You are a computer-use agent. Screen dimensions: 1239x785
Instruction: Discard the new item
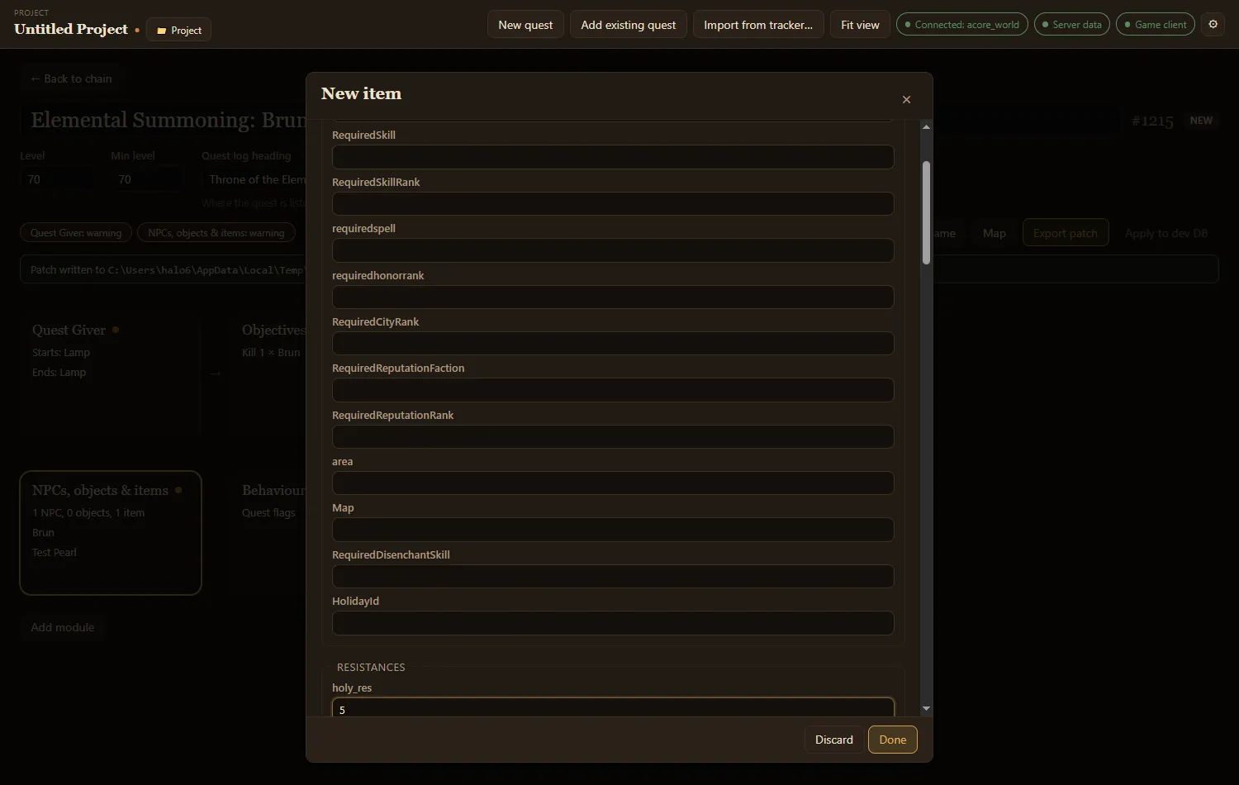click(833, 740)
